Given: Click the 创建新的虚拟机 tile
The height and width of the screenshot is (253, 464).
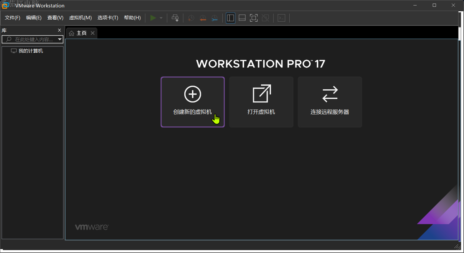Looking at the screenshot, I should point(193,102).
